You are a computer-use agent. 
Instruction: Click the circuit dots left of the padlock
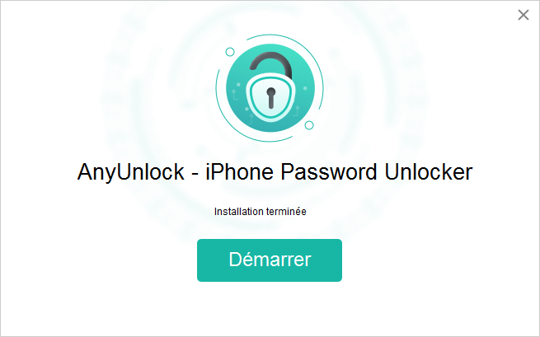[x=236, y=91]
